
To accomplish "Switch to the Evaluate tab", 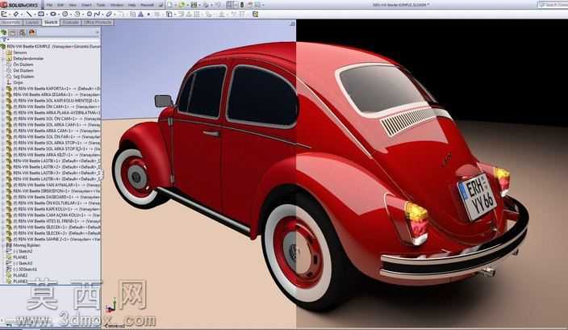I will [71, 23].
